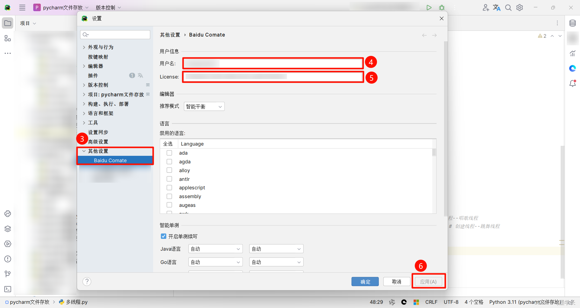This screenshot has width=580, height=308.
Task: Toggle the 开启单测续写 checkbox
Action: [x=163, y=236]
